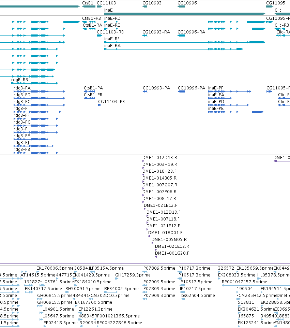Click the CG10993-PA protein label
This screenshot has width=290, height=328.
click(156, 88)
